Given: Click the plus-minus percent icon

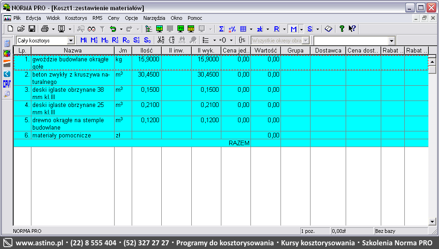Looking at the screenshot, I should tap(232, 29).
